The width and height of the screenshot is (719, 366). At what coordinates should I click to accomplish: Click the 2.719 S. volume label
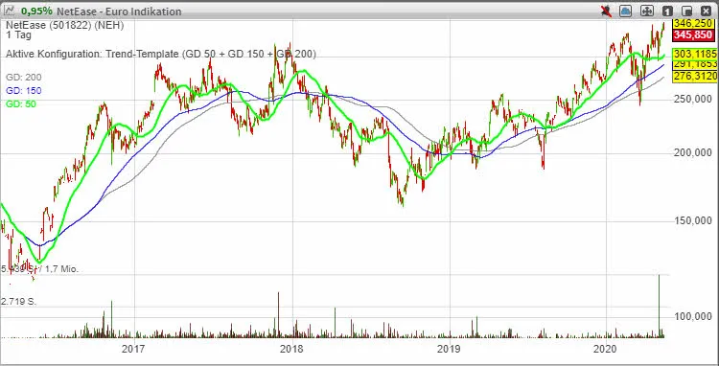coord(19,302)
